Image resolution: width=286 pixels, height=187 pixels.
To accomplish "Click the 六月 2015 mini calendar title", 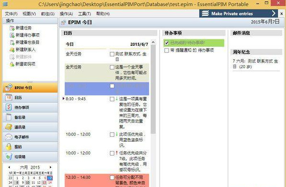I will click(30, 167).
